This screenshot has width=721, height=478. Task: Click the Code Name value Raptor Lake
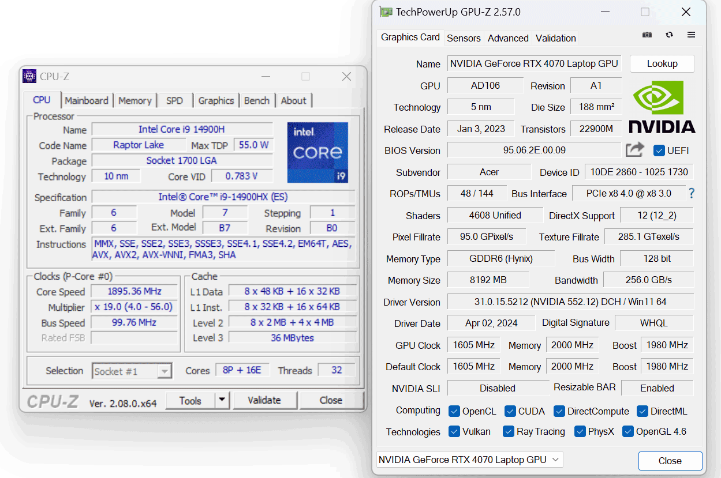139,145
